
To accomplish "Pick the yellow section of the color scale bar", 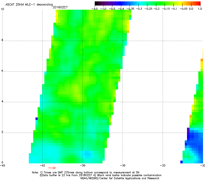I will (x=180, y=4).
